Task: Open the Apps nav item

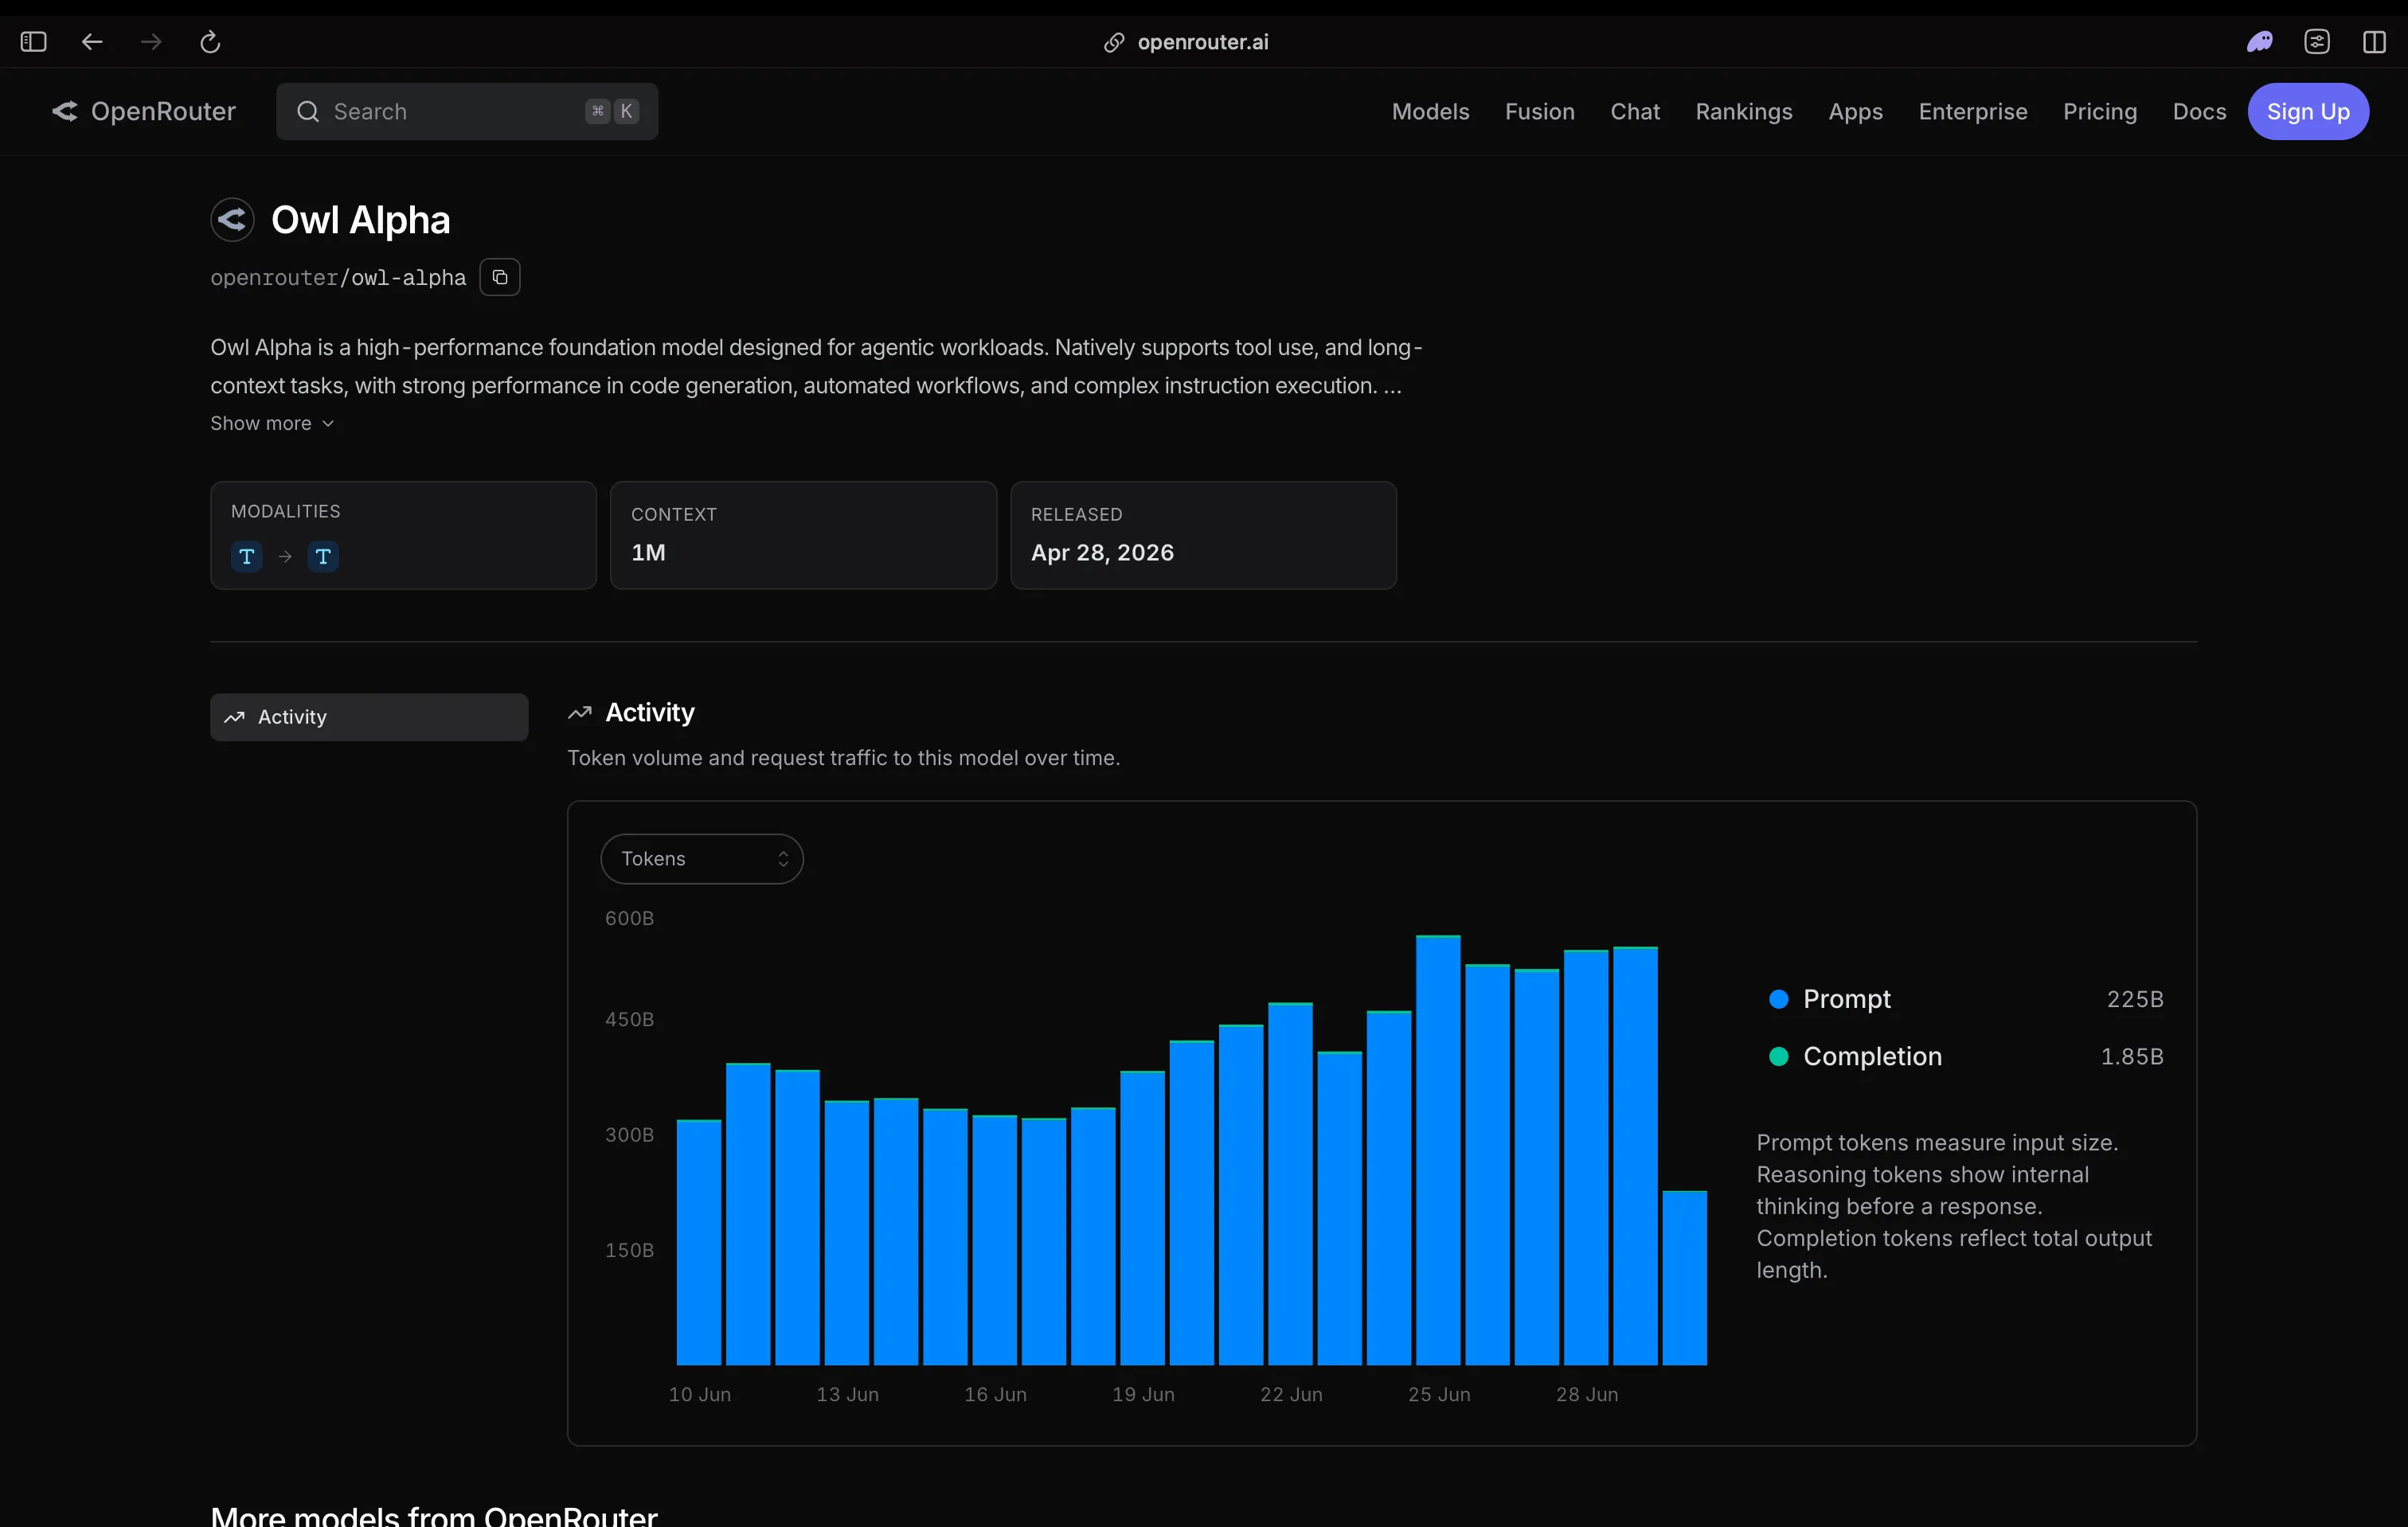Action: [x=1855, y=111]
